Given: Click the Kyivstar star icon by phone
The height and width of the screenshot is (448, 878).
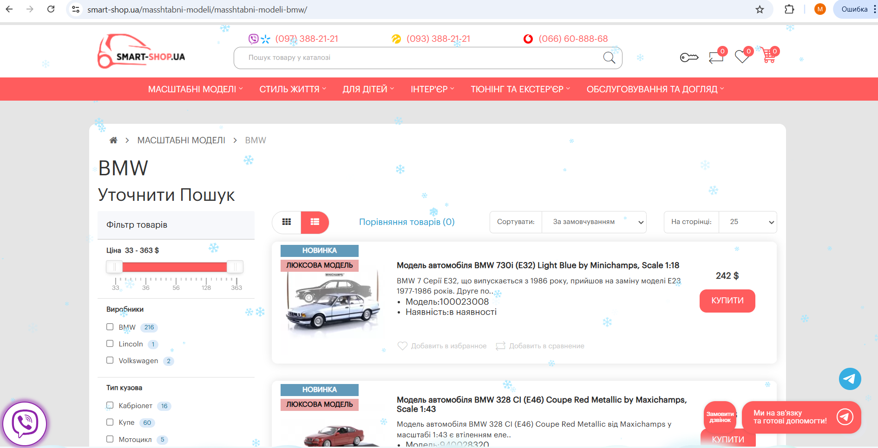Looking at the screenshot, I should [265, 39].
